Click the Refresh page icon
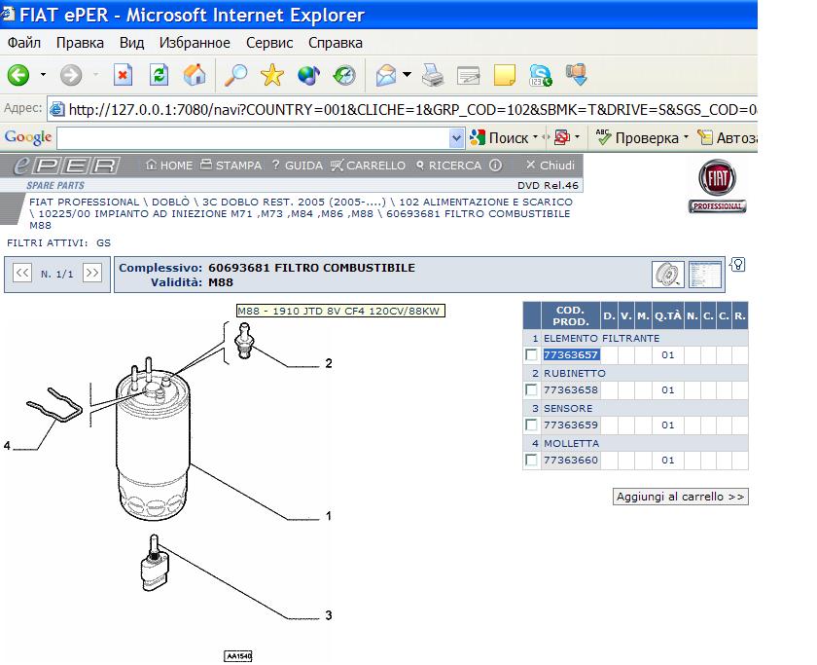817x665 pixels. pos(159,75)
